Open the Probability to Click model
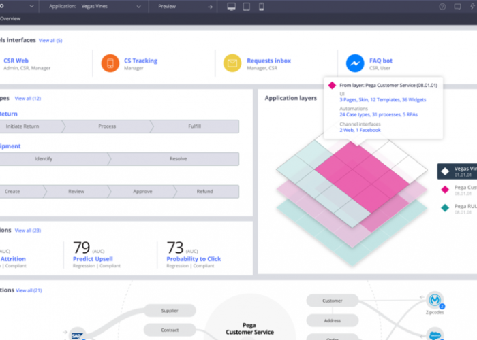 [x=194, y=259]
